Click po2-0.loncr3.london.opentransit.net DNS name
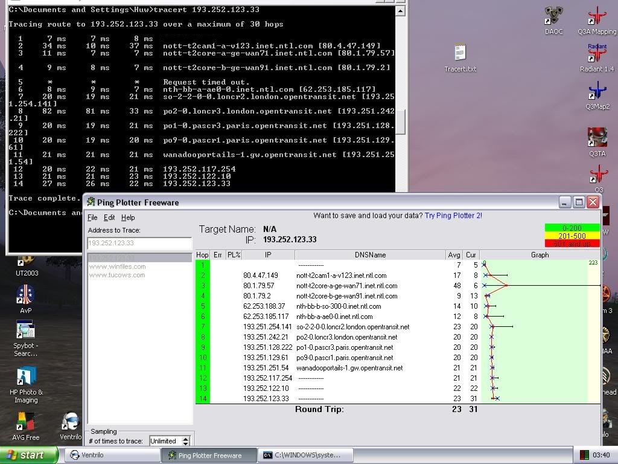Screen dimensions: 618x464 pos(346,337)
